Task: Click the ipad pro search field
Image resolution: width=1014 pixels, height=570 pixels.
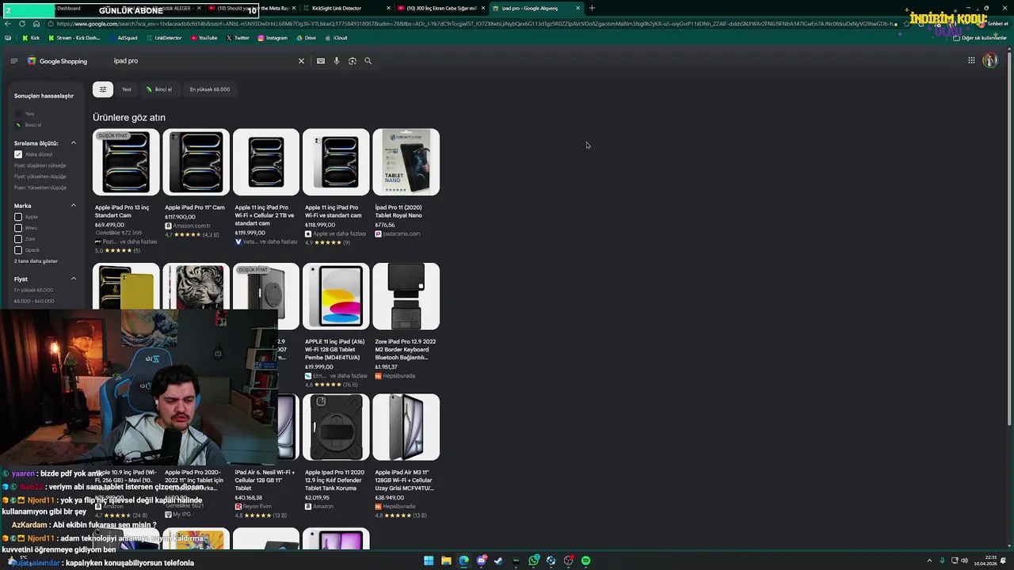Action: click(x=202, y=61)
